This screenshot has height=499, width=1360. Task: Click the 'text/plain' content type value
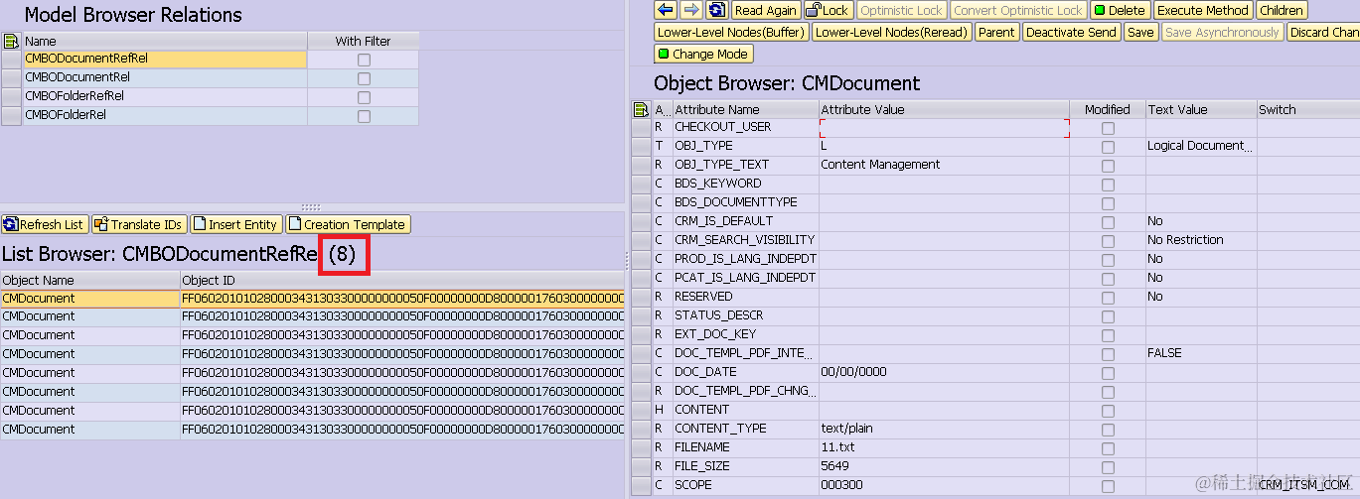[846, 429]
